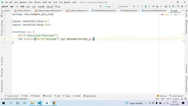Open the Build menu

pyautogui.click(x=45, y=2)
